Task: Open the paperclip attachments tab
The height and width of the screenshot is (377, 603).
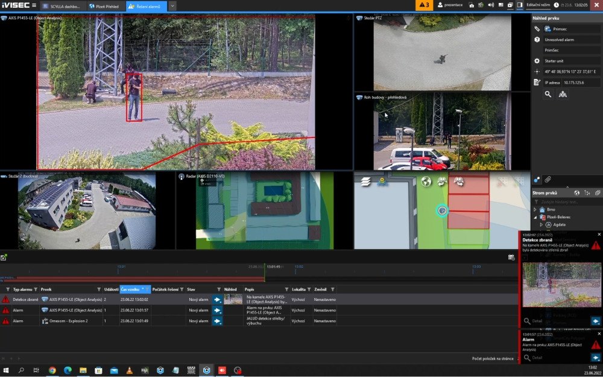Action: tap(548, 179)
